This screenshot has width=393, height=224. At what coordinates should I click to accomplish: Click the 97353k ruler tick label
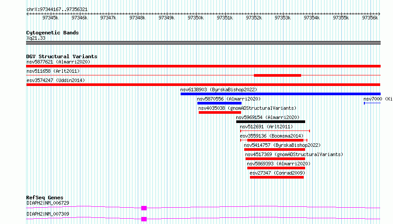click(283, 18)
